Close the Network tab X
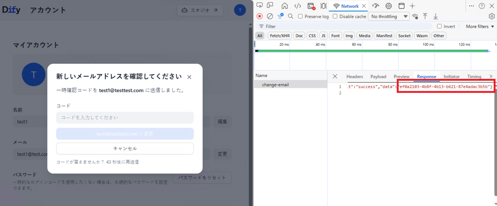The image size is (497, 206). 364,6
